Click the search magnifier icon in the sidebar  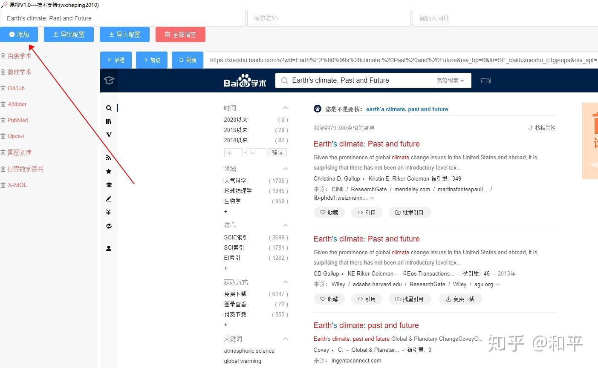pos(109,108)
